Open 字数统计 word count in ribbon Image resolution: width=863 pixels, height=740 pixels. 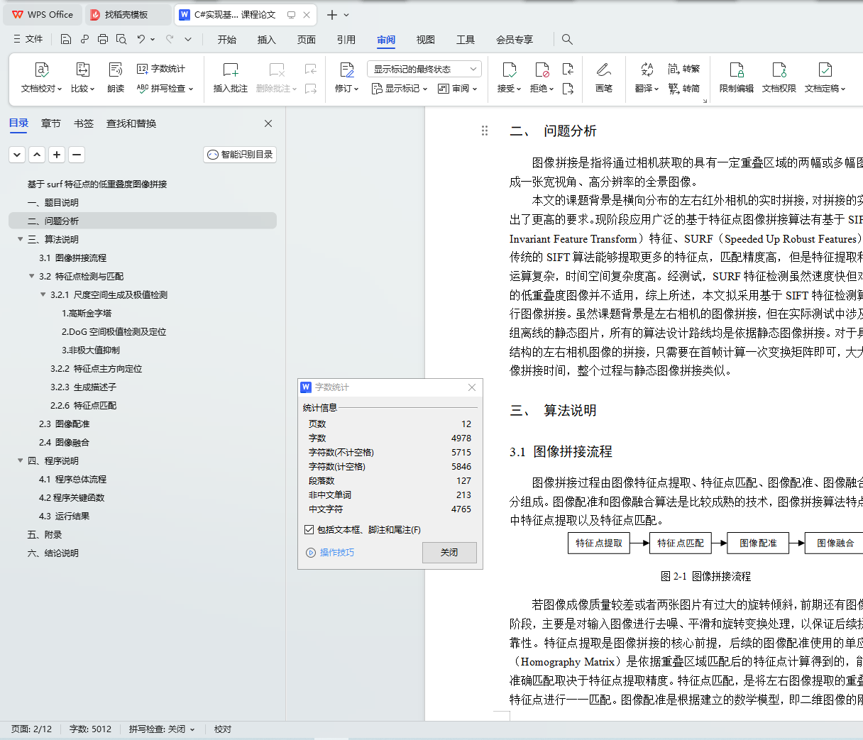(161, 69)
